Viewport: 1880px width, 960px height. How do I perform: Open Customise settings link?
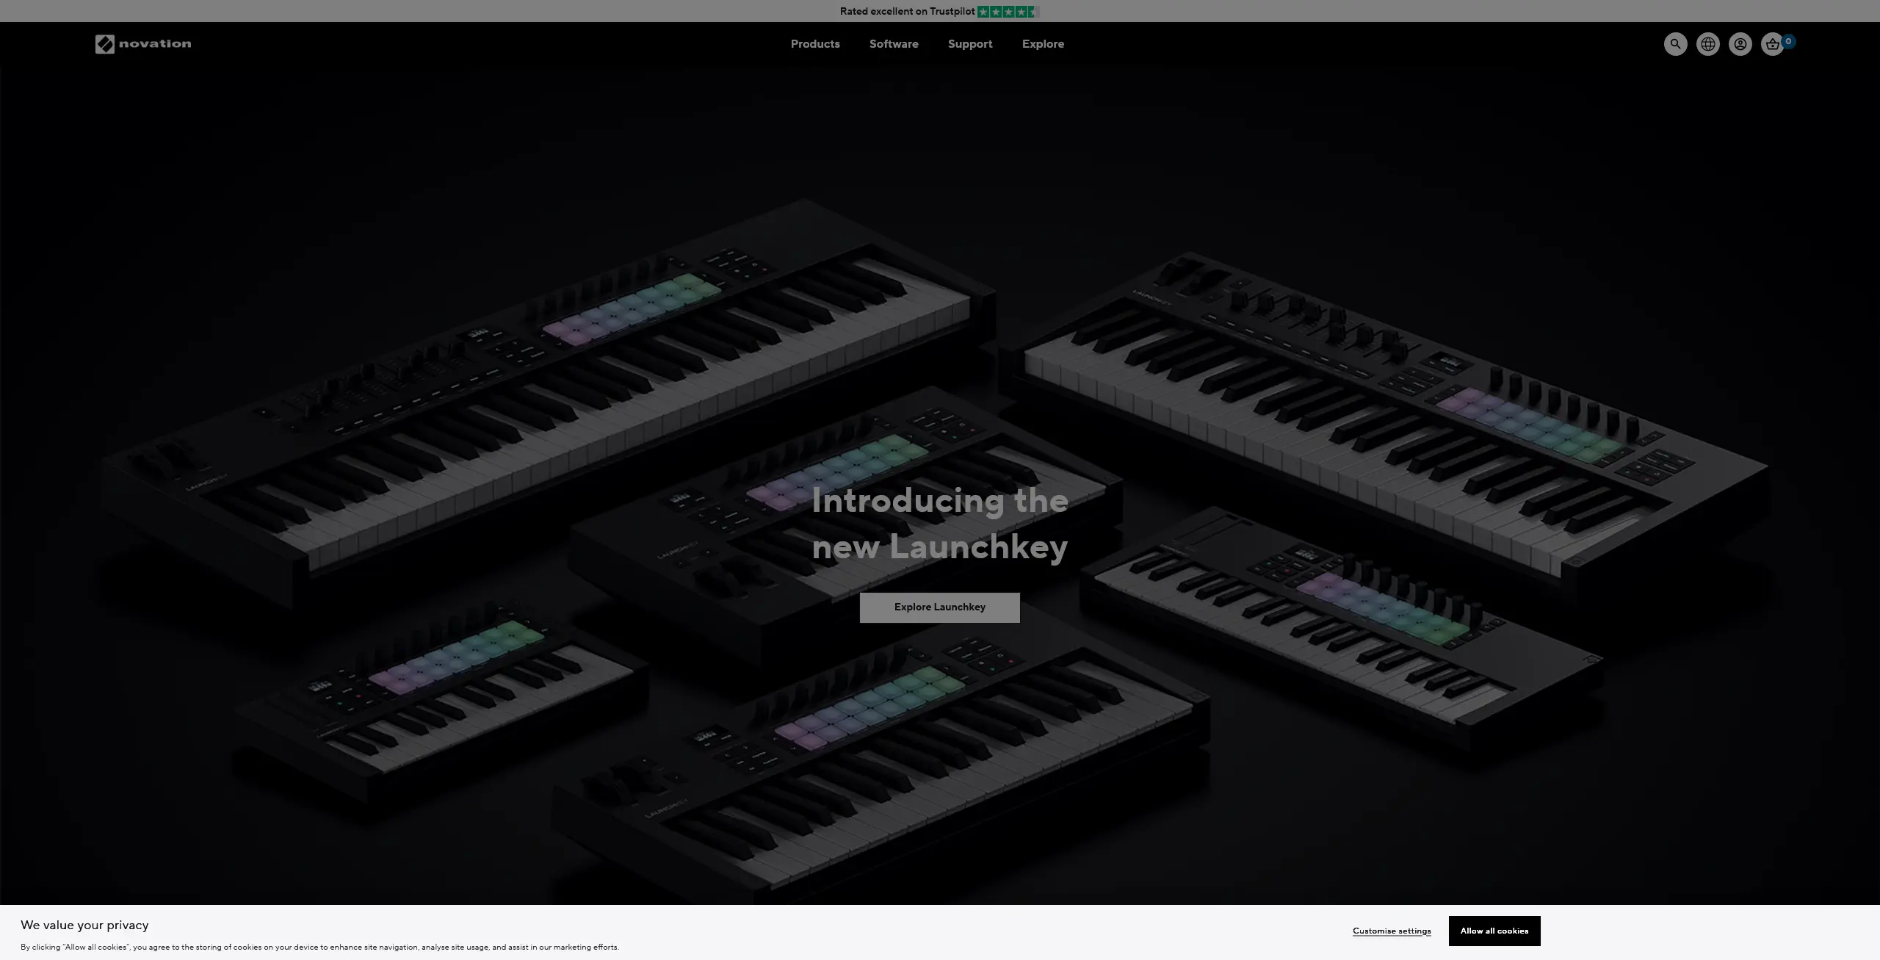coord(1392,931)
